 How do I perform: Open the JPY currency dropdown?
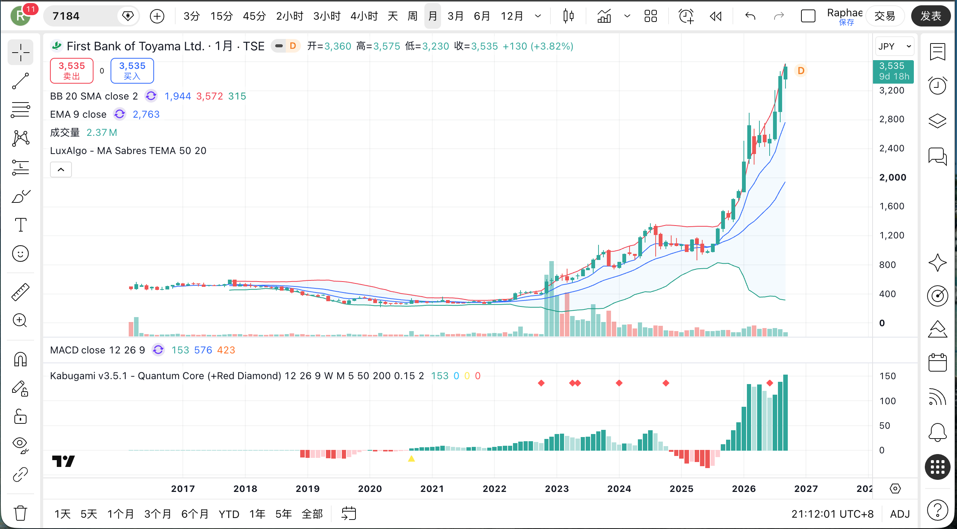895,46
